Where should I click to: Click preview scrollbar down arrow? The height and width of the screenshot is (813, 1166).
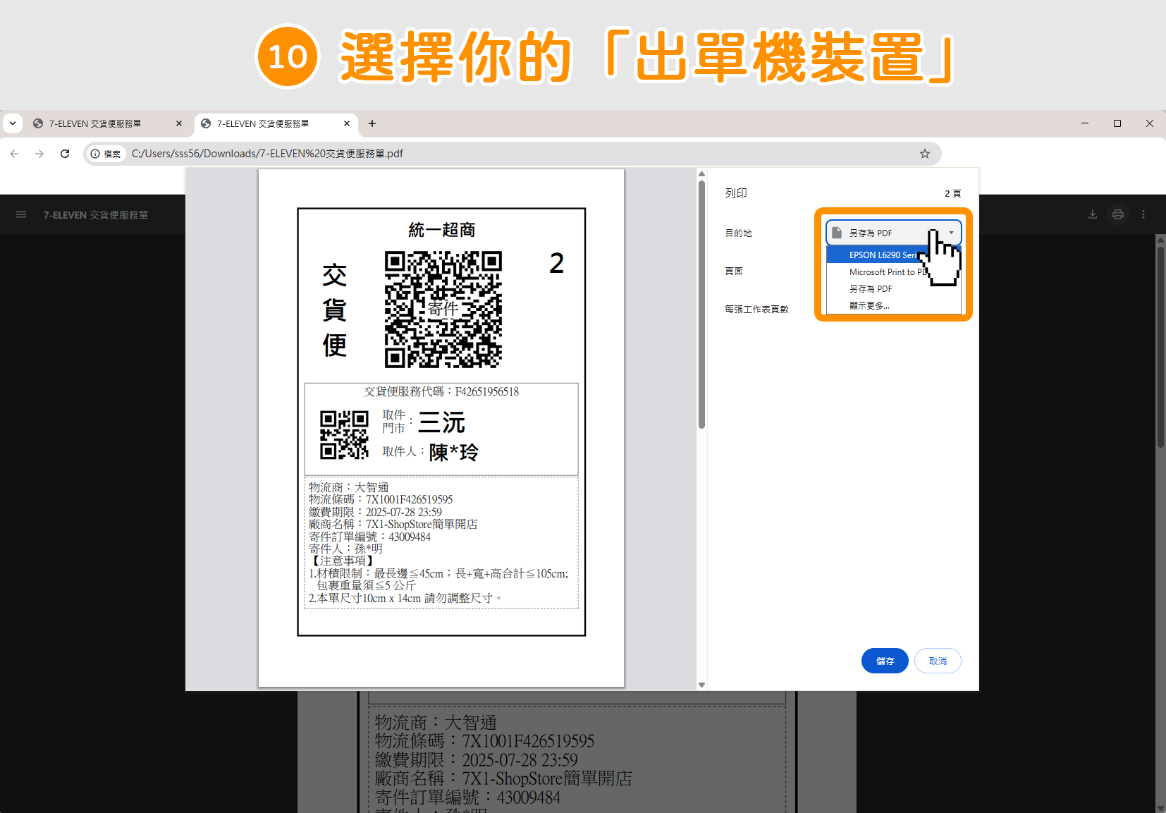pyautogui.click(x=701, y=685)
